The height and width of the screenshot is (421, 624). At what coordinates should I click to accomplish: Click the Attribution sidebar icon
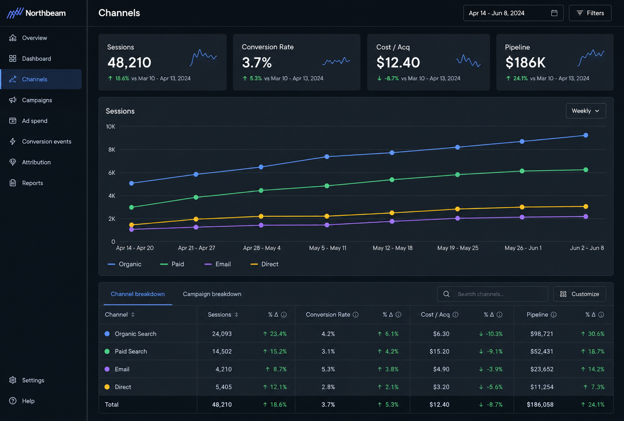tap(13, 162)
